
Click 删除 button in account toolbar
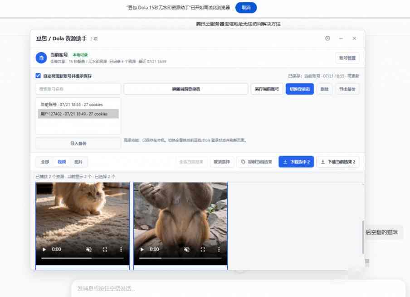pyautogui.click(x=324, y=89)
